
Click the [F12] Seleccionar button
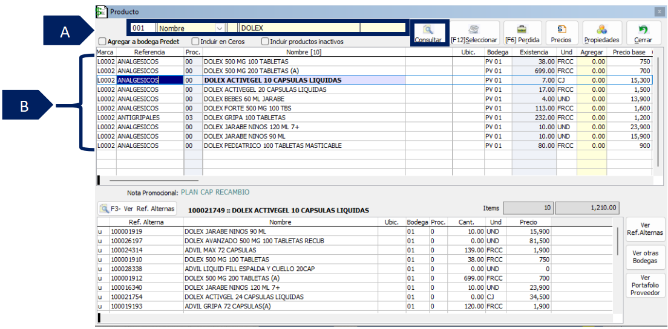click(x=474, y=33)
